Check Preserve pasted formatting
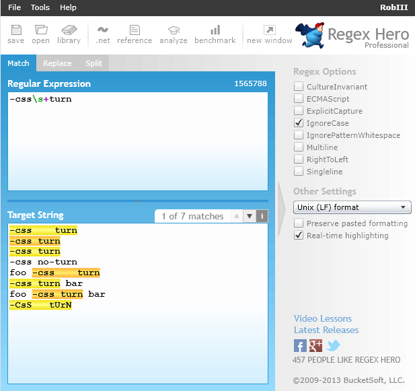The image size is (415, 391). pos(299,223)
